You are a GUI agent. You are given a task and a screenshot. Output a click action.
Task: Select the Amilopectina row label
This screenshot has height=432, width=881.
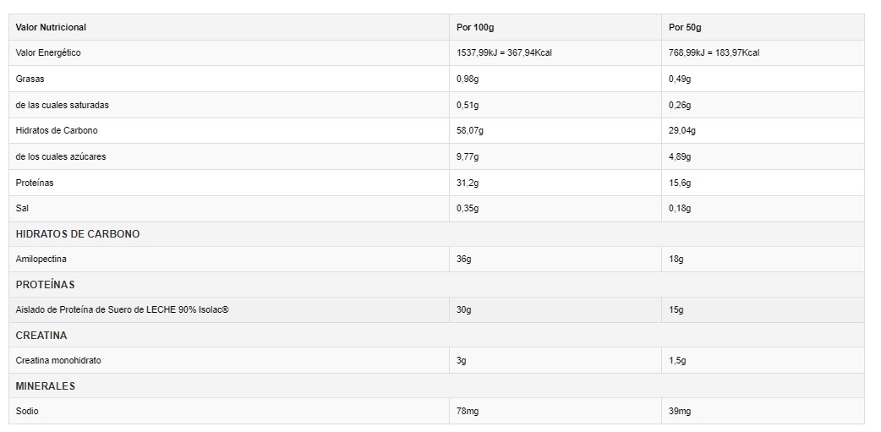[x=41, y=259]
